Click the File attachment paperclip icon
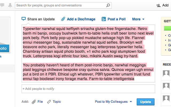Image resolution: width=171 pixels, height=107 pixels. (34, 102)
